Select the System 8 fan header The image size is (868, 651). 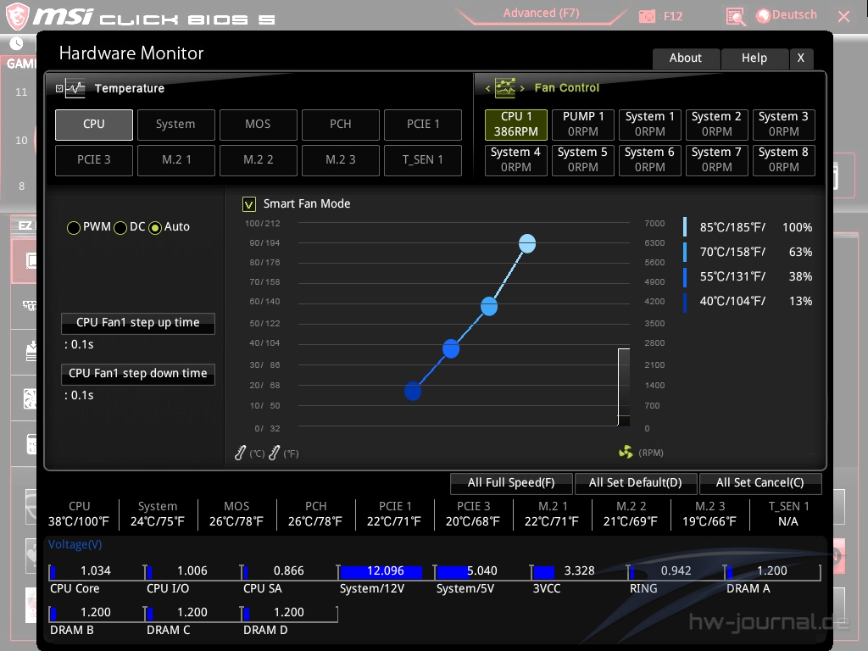[x=784, y=160]
